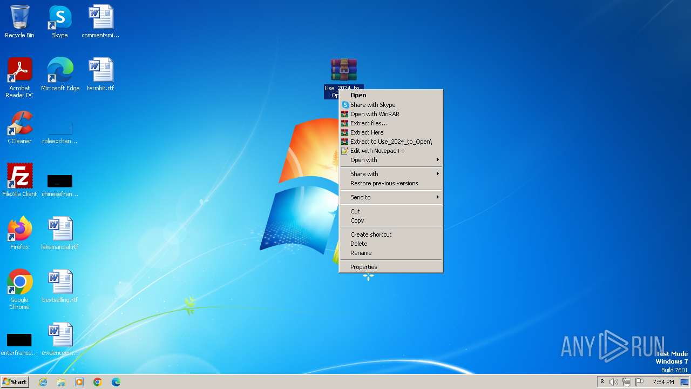This screenshot has height=389, width=691.
Task: Open Windows Explorer from the taskbar
Action: point(61,382)
